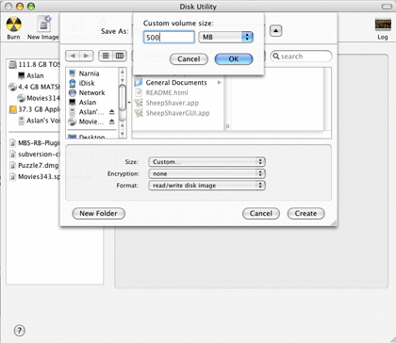Open the MB units dropdown
Image resolution: width=396 pixels, height=343 pixels.
tap(225, 38)
